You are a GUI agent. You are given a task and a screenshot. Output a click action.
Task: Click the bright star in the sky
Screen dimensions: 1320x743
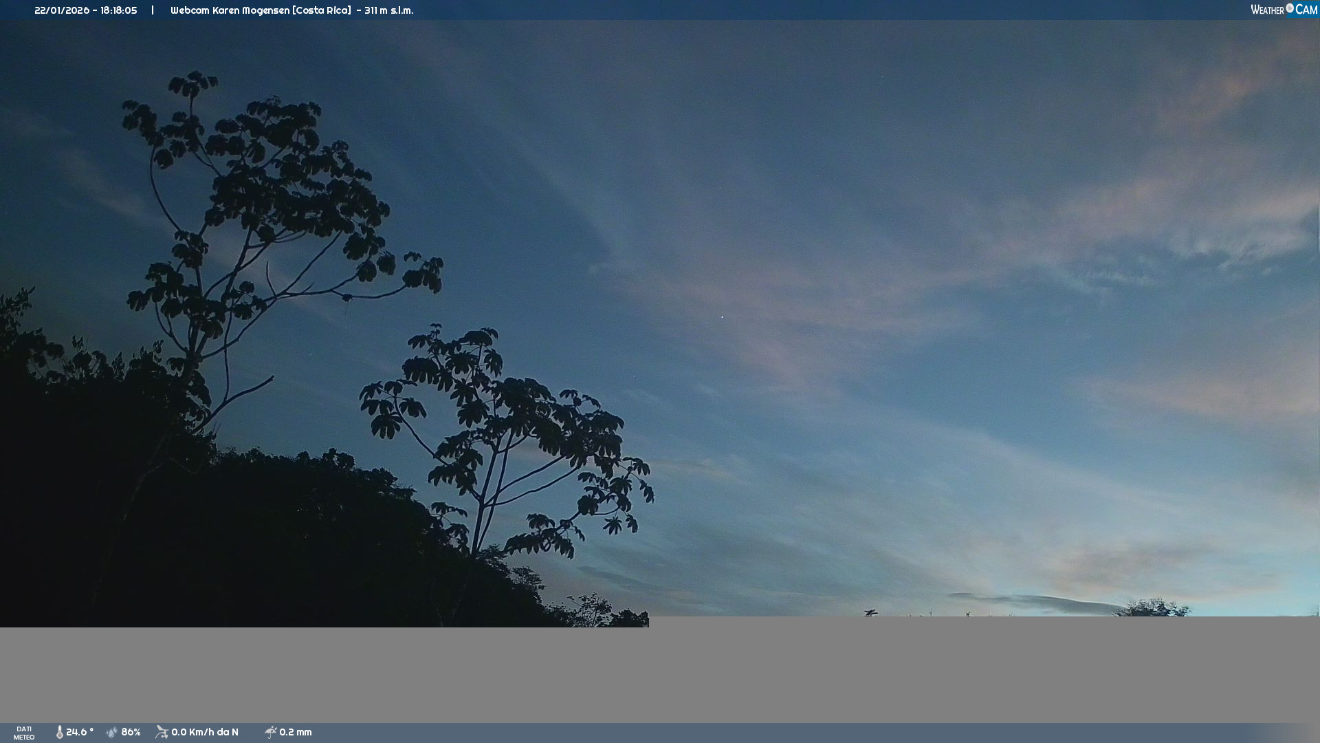pyautogui.click(x=722, y=317)
